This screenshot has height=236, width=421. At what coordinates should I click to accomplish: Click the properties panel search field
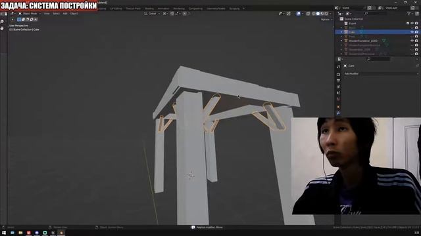(378, 59)
